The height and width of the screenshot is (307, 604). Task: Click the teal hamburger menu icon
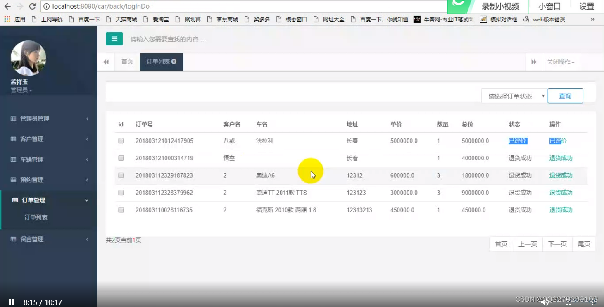click(114, 39)
